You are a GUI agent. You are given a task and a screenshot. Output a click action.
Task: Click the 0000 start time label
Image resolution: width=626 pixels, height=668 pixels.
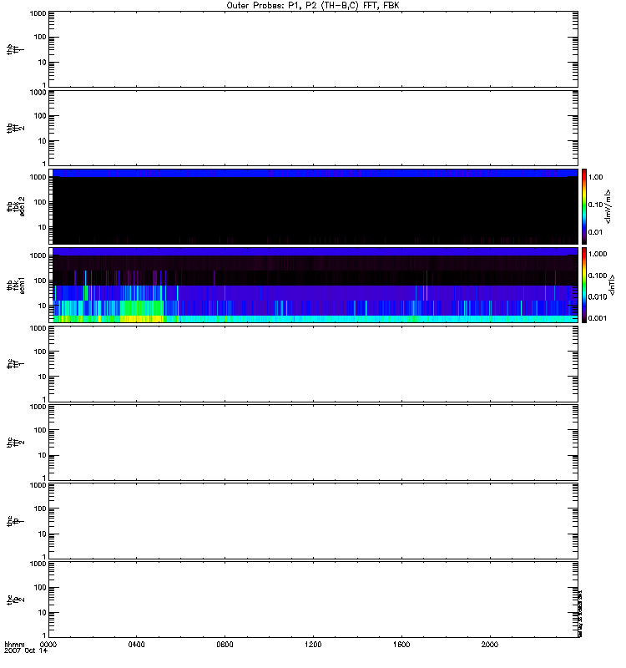[x=48, y=645]
